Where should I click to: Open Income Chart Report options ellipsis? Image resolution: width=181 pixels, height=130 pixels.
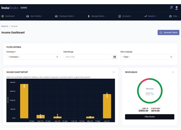113,72
